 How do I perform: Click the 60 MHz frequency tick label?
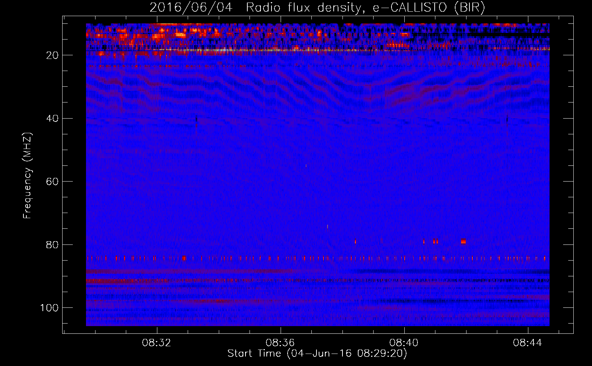click(53, 182)
